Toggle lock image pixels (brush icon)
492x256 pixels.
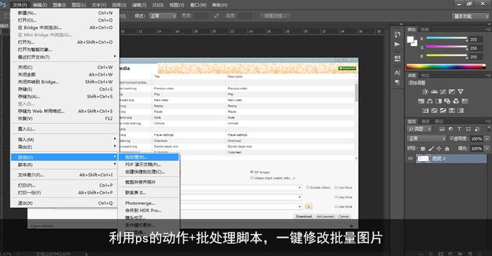pos(431,148)
